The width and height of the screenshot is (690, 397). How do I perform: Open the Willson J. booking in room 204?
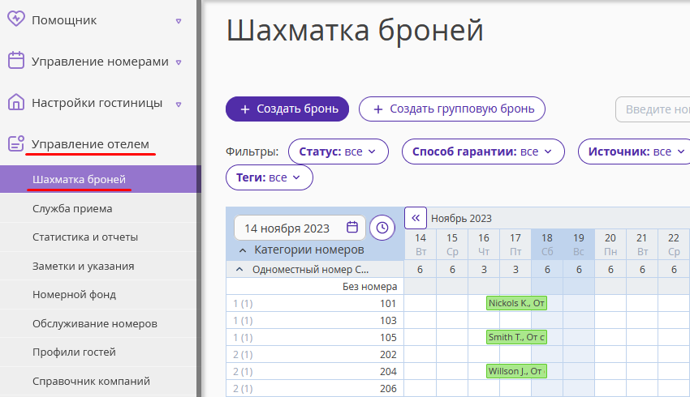(516, 371)
